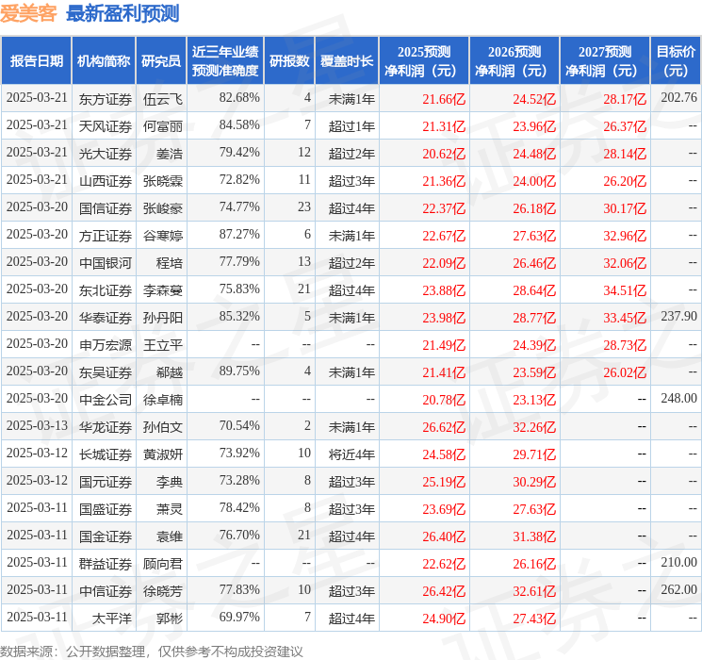Click the 2025预测净利润 column header
702x660 pixels.
coord(424,61)
